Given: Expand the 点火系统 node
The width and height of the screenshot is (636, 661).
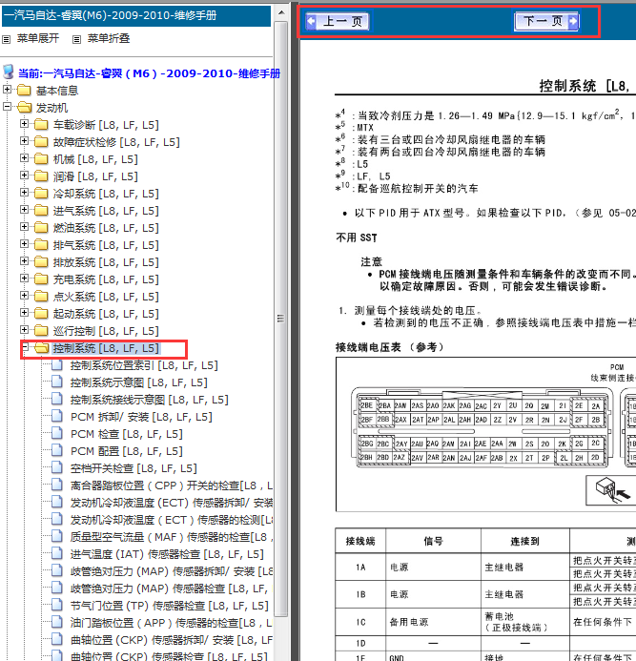Looking at the screenshot, I should tap(24, 296).
